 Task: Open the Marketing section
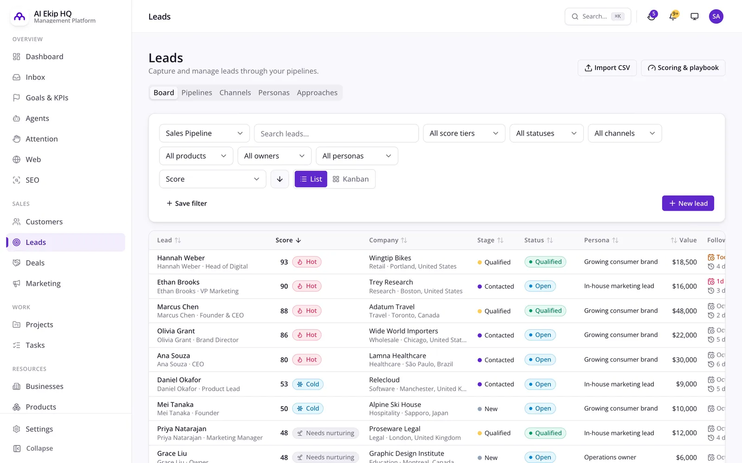(x=66, y=283)
